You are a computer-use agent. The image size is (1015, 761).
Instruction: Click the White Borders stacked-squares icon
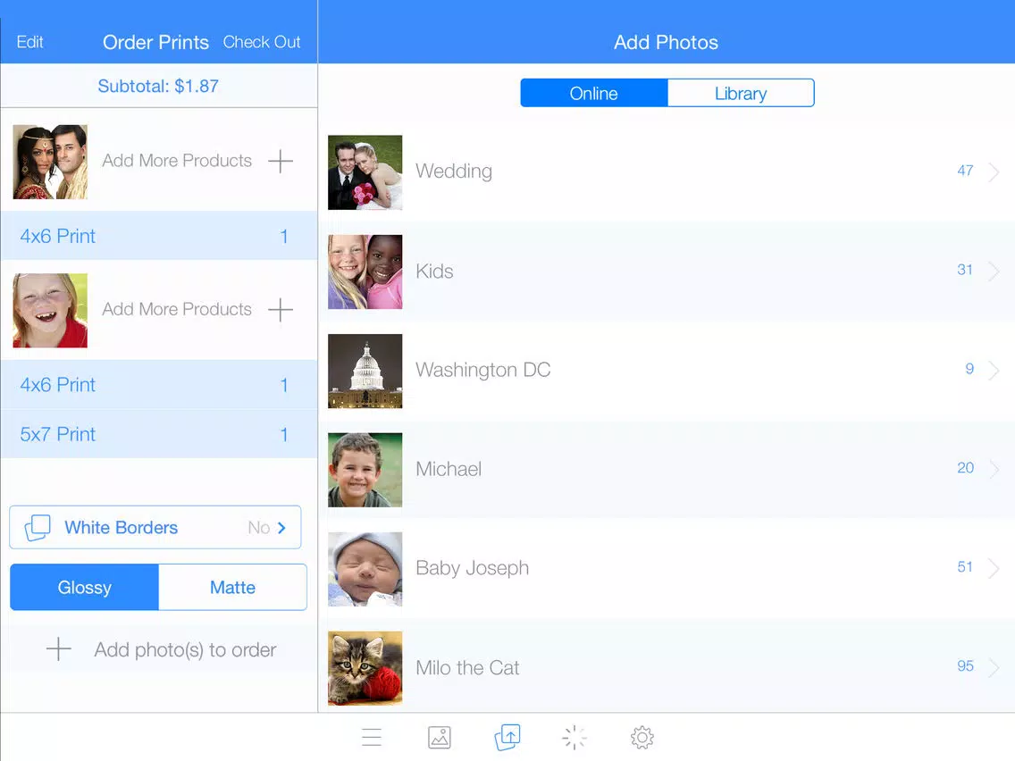(38, 527)
